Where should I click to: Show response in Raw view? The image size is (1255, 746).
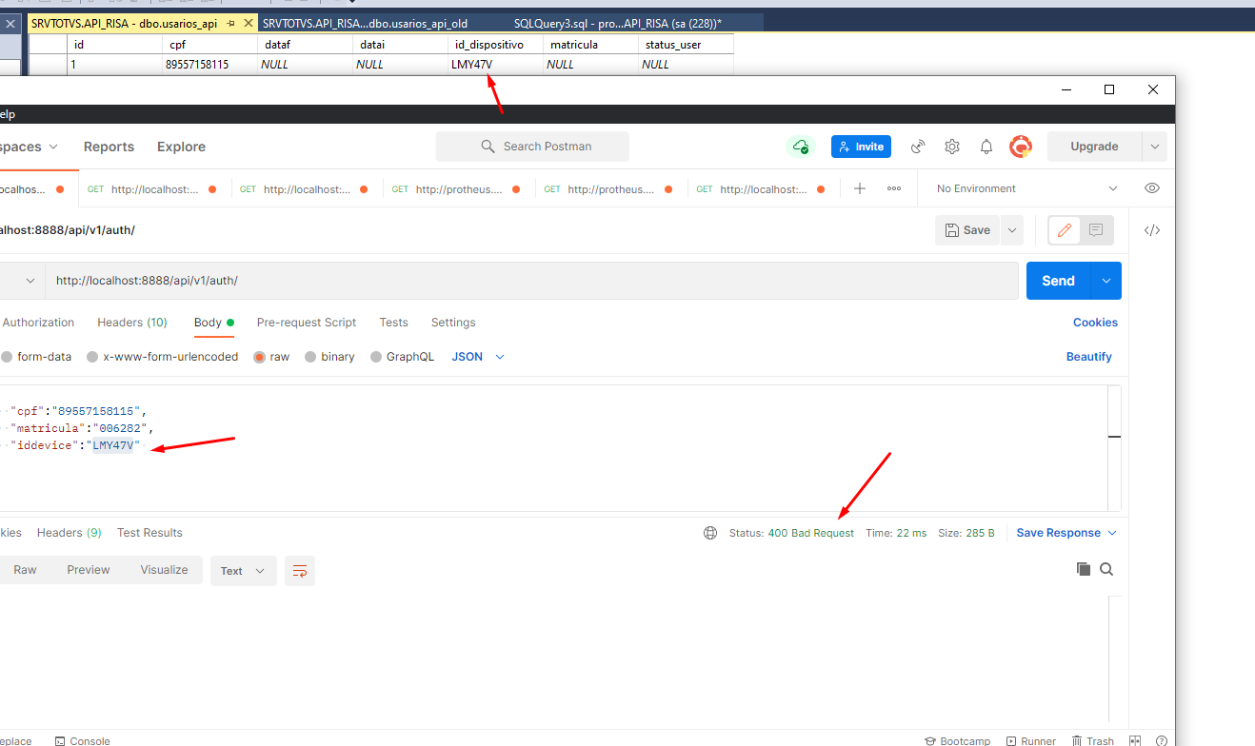[x=25, y=570]
